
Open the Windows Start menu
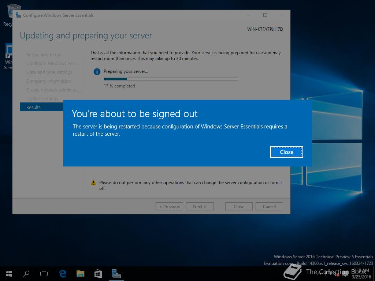(x=9, y=274)
